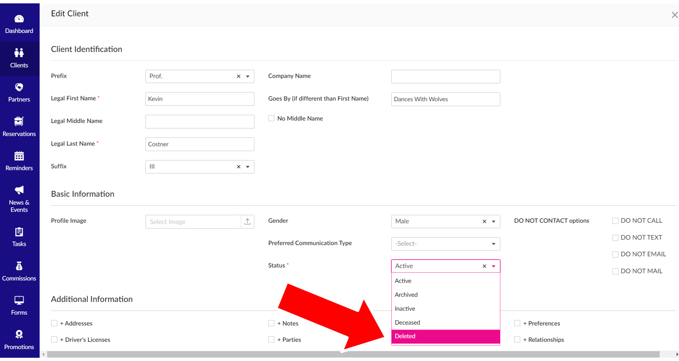The image size is (679, 361).
Task: Open Reservations suitcase icon
Action: tap(19, 121)
